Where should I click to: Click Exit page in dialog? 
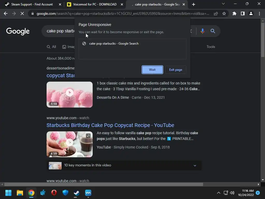176,70
